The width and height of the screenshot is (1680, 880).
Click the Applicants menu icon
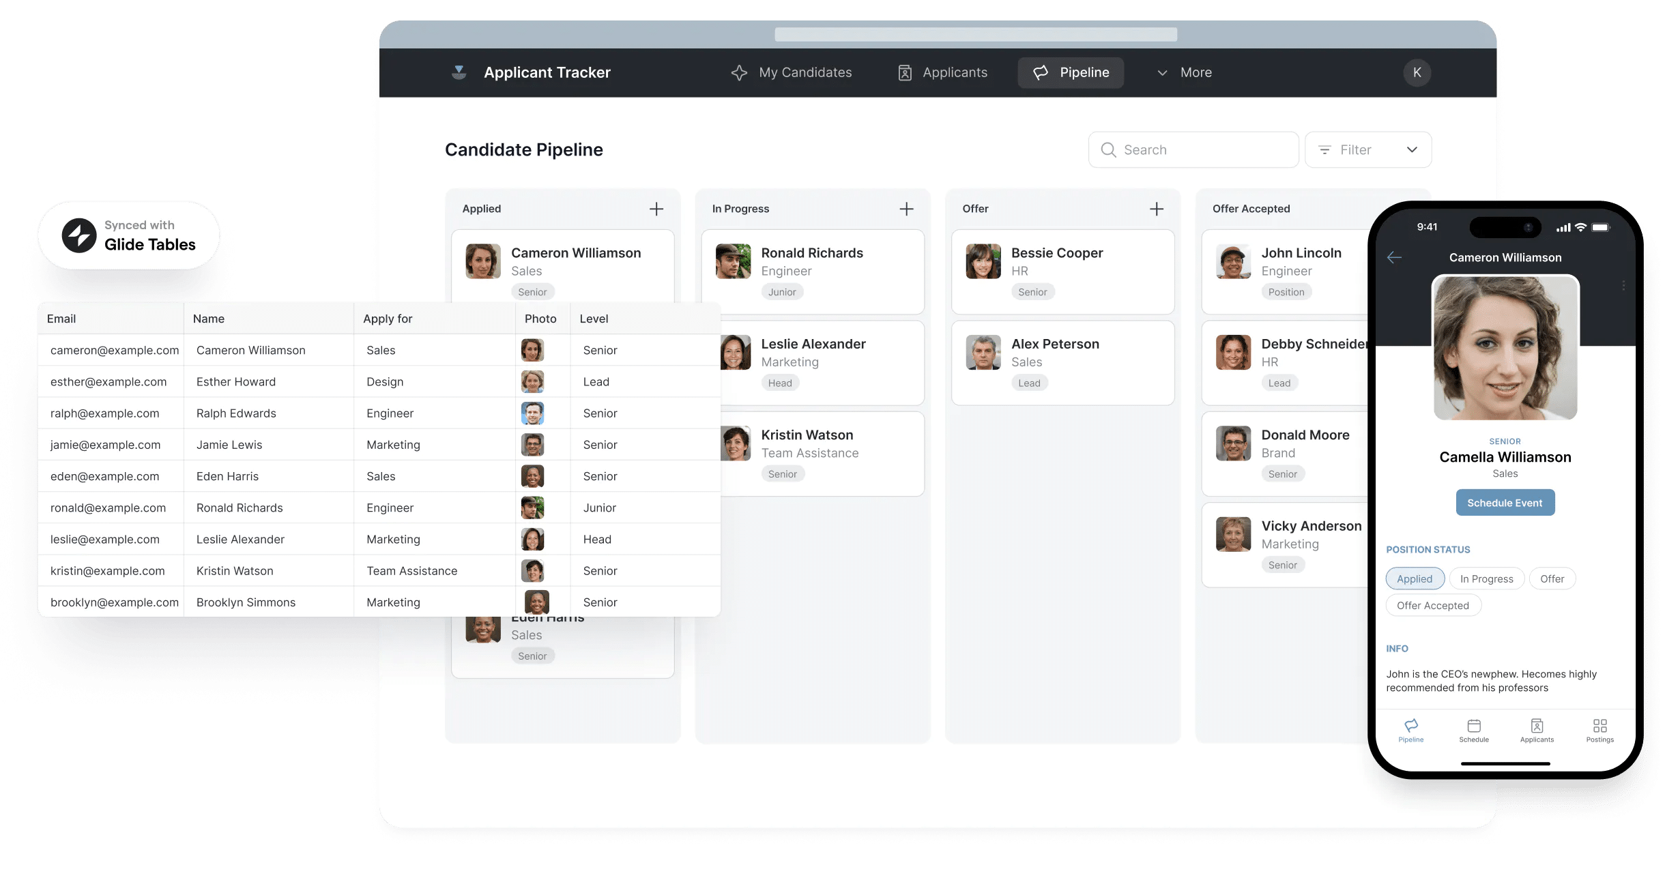(x=904, y=72)
